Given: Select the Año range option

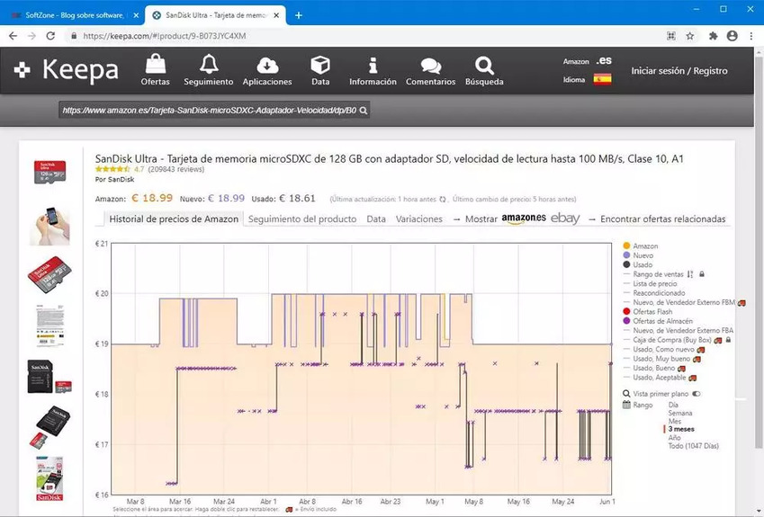Looking at the screenshot, I should [674, 437].
